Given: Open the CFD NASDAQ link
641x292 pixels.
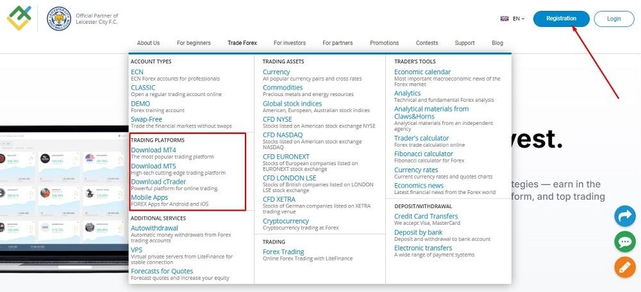Looking at the screenshot, I should click(283, 135).
